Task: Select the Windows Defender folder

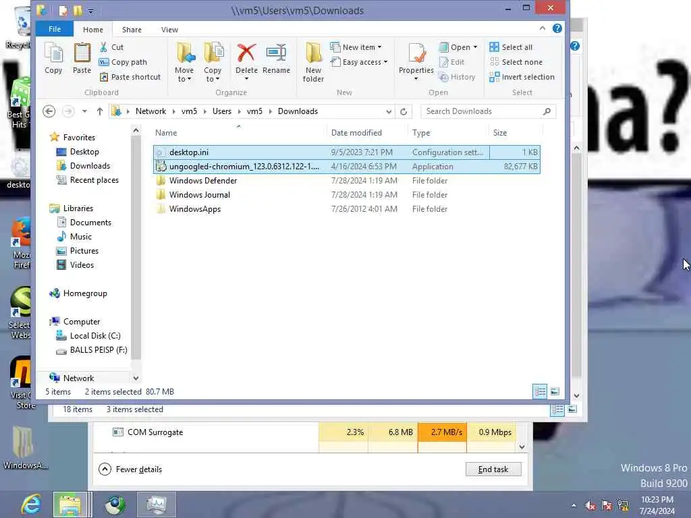Action: coord(347,181)
